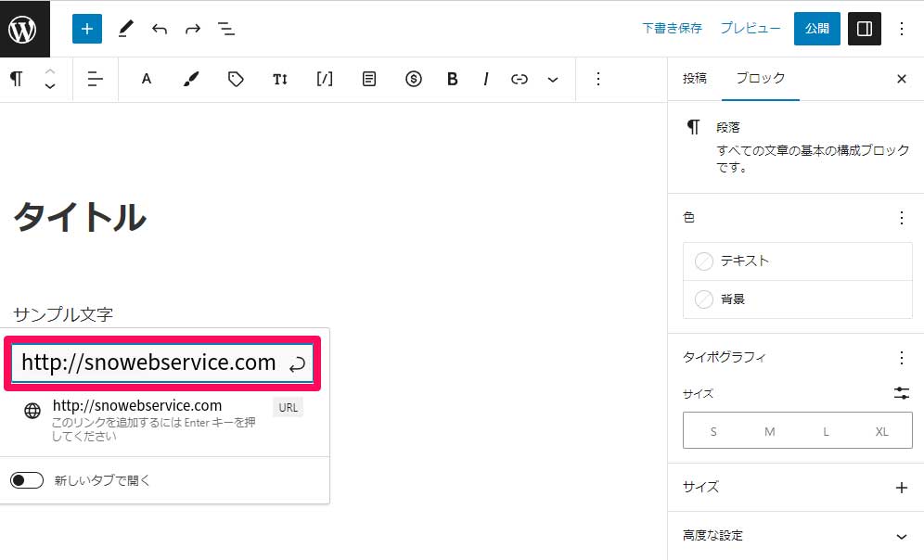The height and width of the screenshot is (560, 924).
Task: Toggle italic formatting in block toolbar
Action: pos(485,80)
